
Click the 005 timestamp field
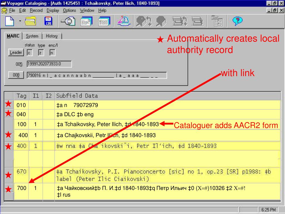(x=49, y=64)
